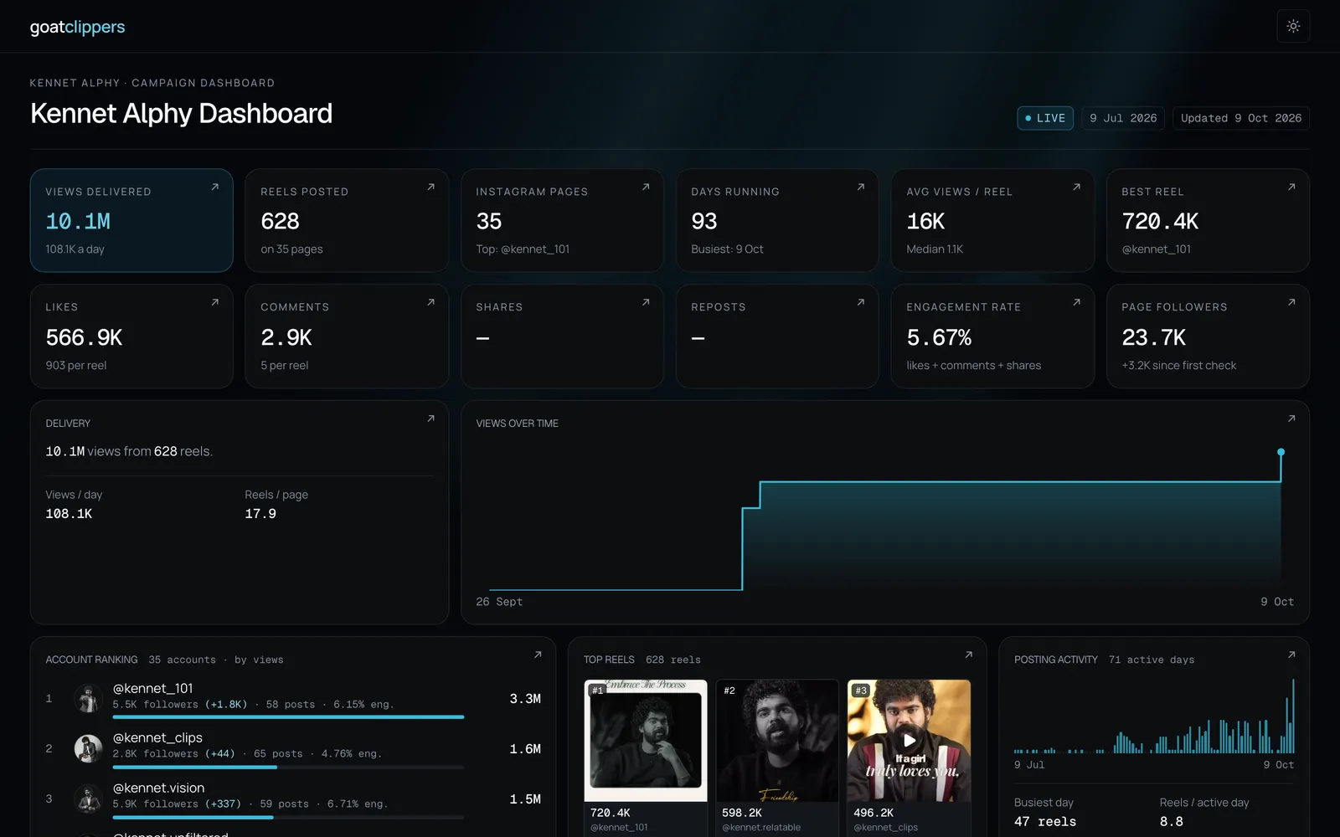Expand the Delivery panel arrow icon
The width and height of the screenshot is (1340, 837).
(x=430, y=419)
